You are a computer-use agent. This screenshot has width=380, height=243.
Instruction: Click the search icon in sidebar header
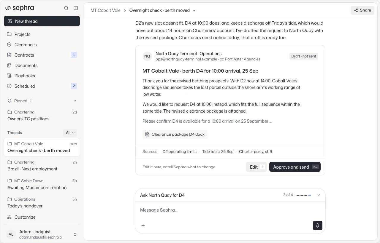pos(66,8)
